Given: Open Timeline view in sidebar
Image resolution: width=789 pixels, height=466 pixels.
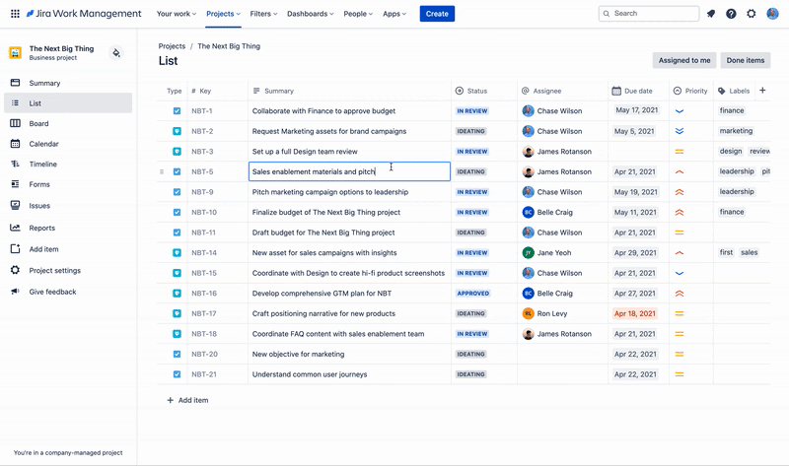Looking at the screenshot, I should tap(42, 165).
